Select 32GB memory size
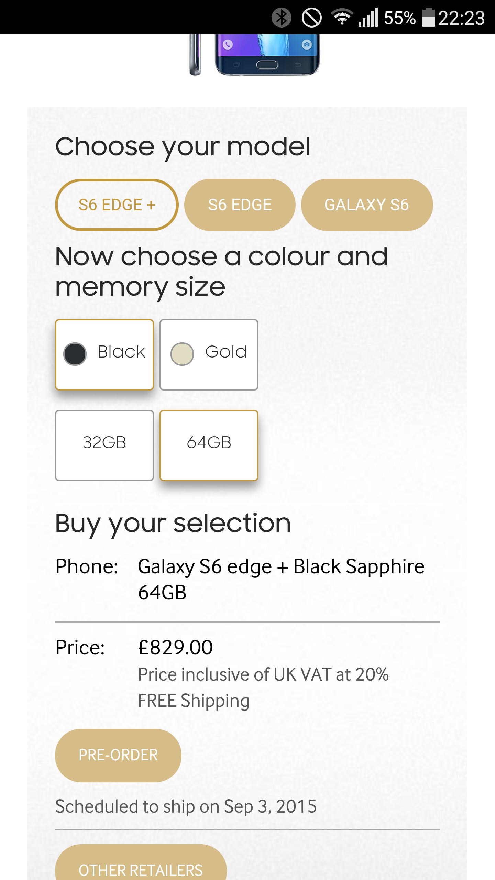 (104, 445)
